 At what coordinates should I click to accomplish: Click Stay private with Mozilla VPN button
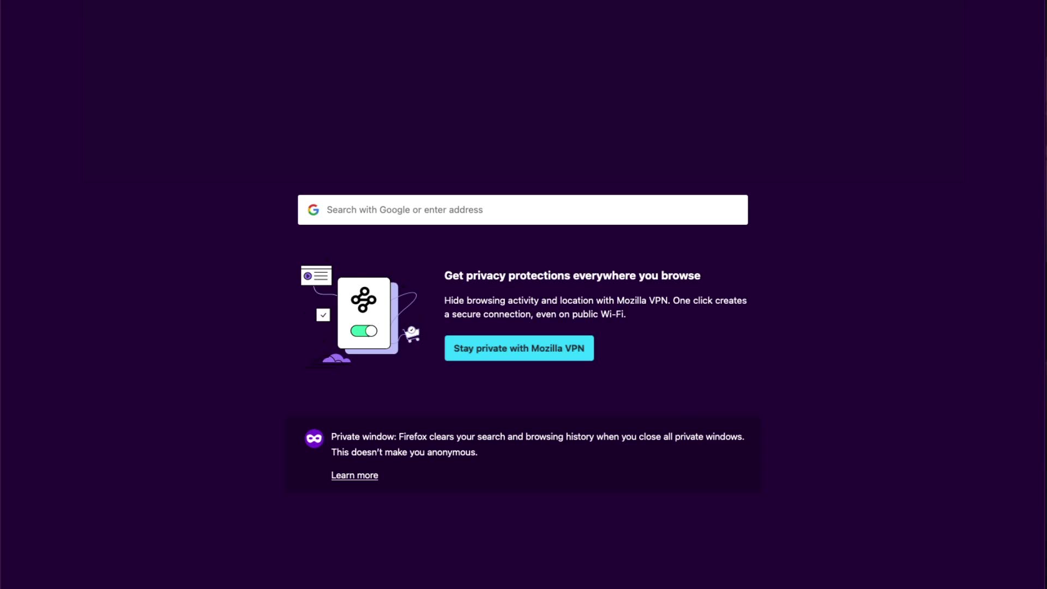click(x=519, y=348)
